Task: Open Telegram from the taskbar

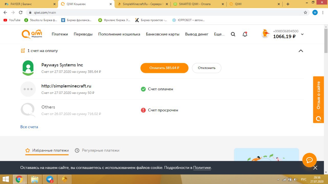Action: (50, 179)
